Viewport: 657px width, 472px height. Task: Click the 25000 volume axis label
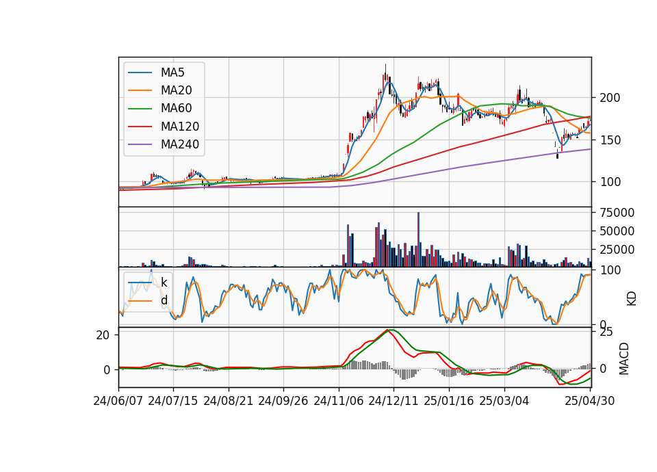617,250
